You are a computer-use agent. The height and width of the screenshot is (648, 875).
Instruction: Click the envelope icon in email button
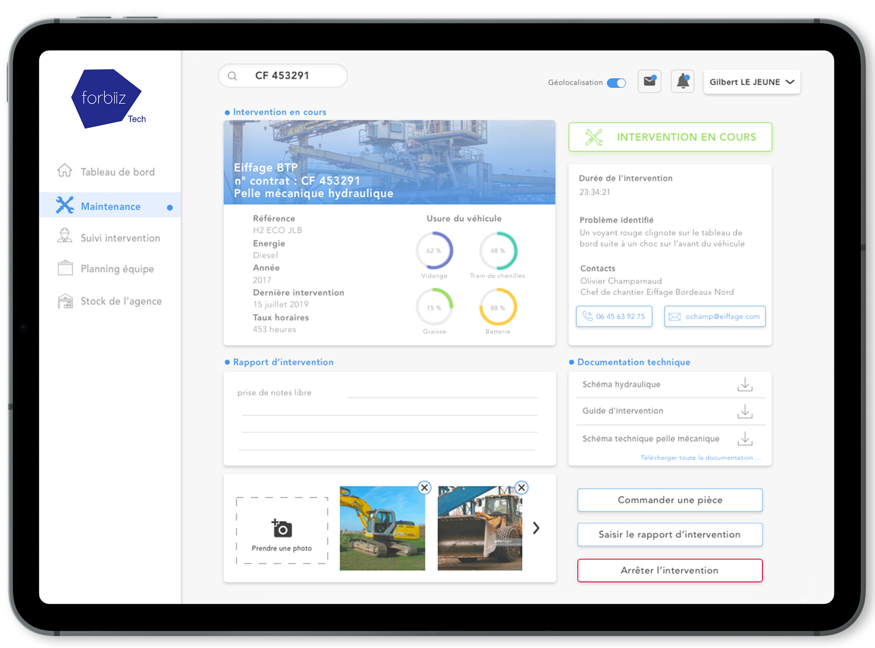(x=675, y=317)
